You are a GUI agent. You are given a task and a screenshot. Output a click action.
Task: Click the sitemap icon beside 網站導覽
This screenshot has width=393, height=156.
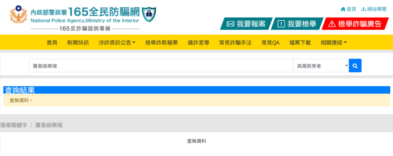(x=363, y=9)
